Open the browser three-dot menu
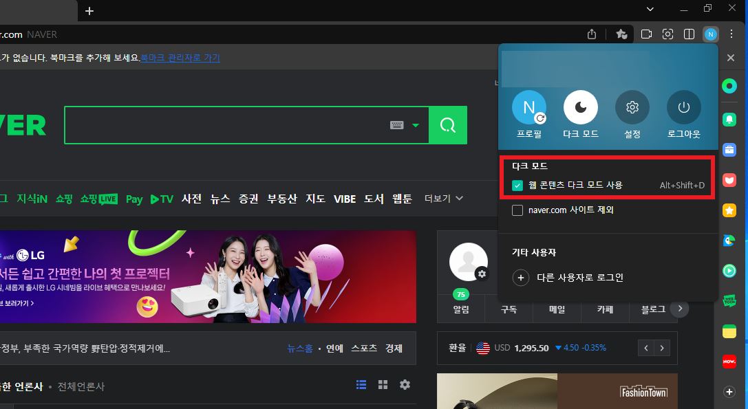This screenshot has height=409, width=748. 731,34
